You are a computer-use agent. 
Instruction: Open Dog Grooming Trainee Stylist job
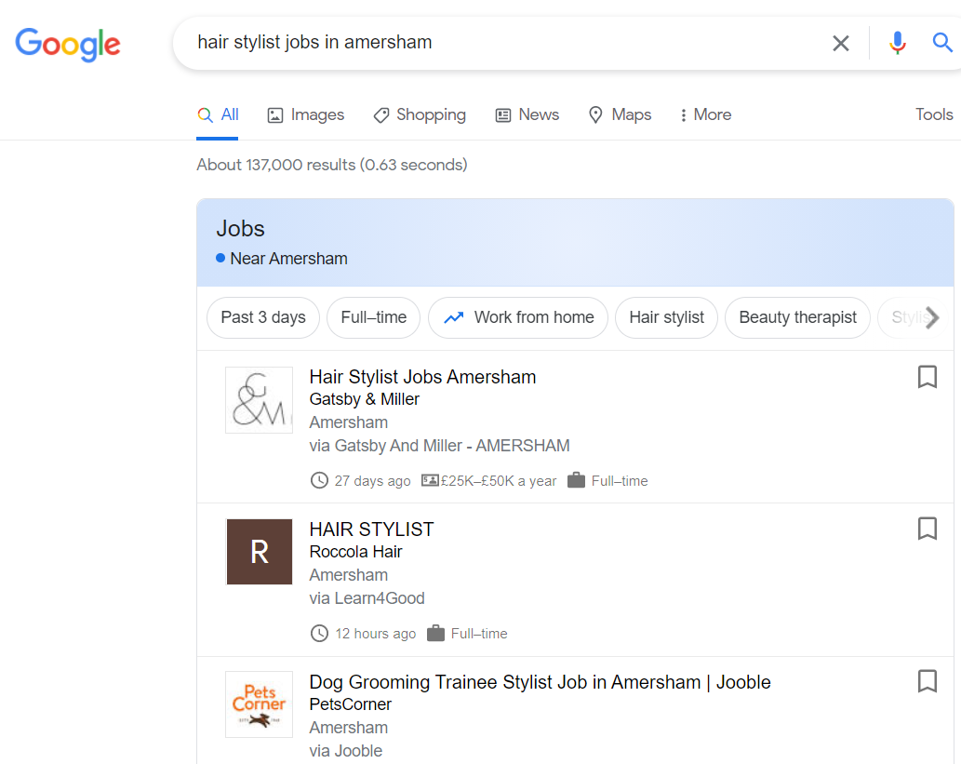click(x=540, y=682)
